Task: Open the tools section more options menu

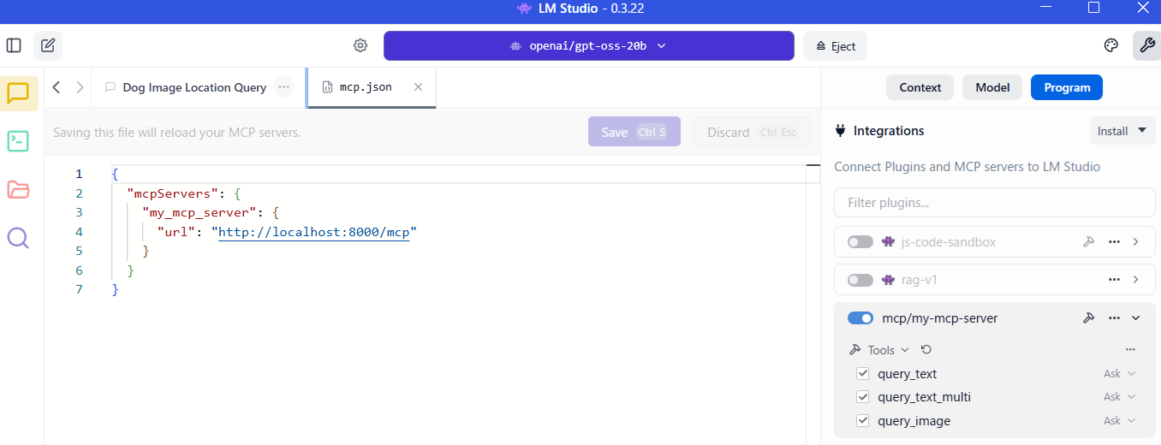Action: click(1130, 350)
